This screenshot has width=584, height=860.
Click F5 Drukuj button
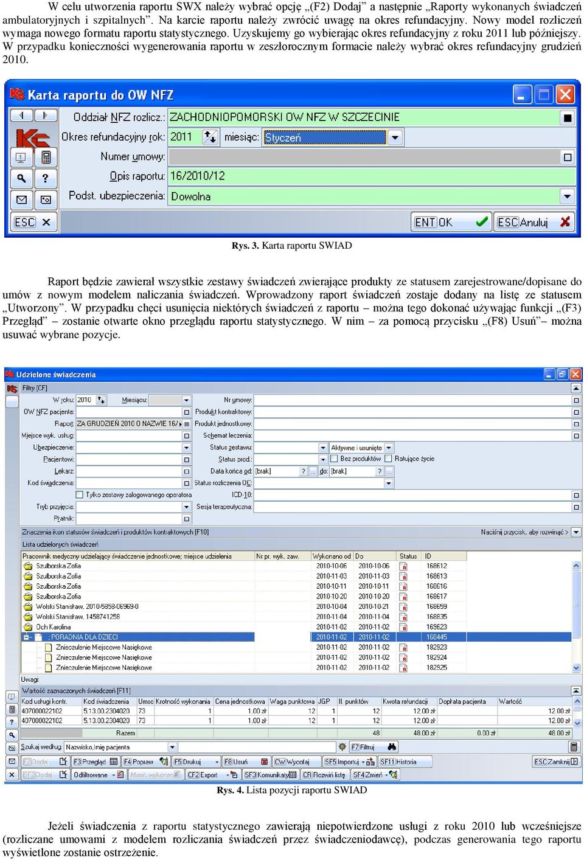[x=196, y=761]
